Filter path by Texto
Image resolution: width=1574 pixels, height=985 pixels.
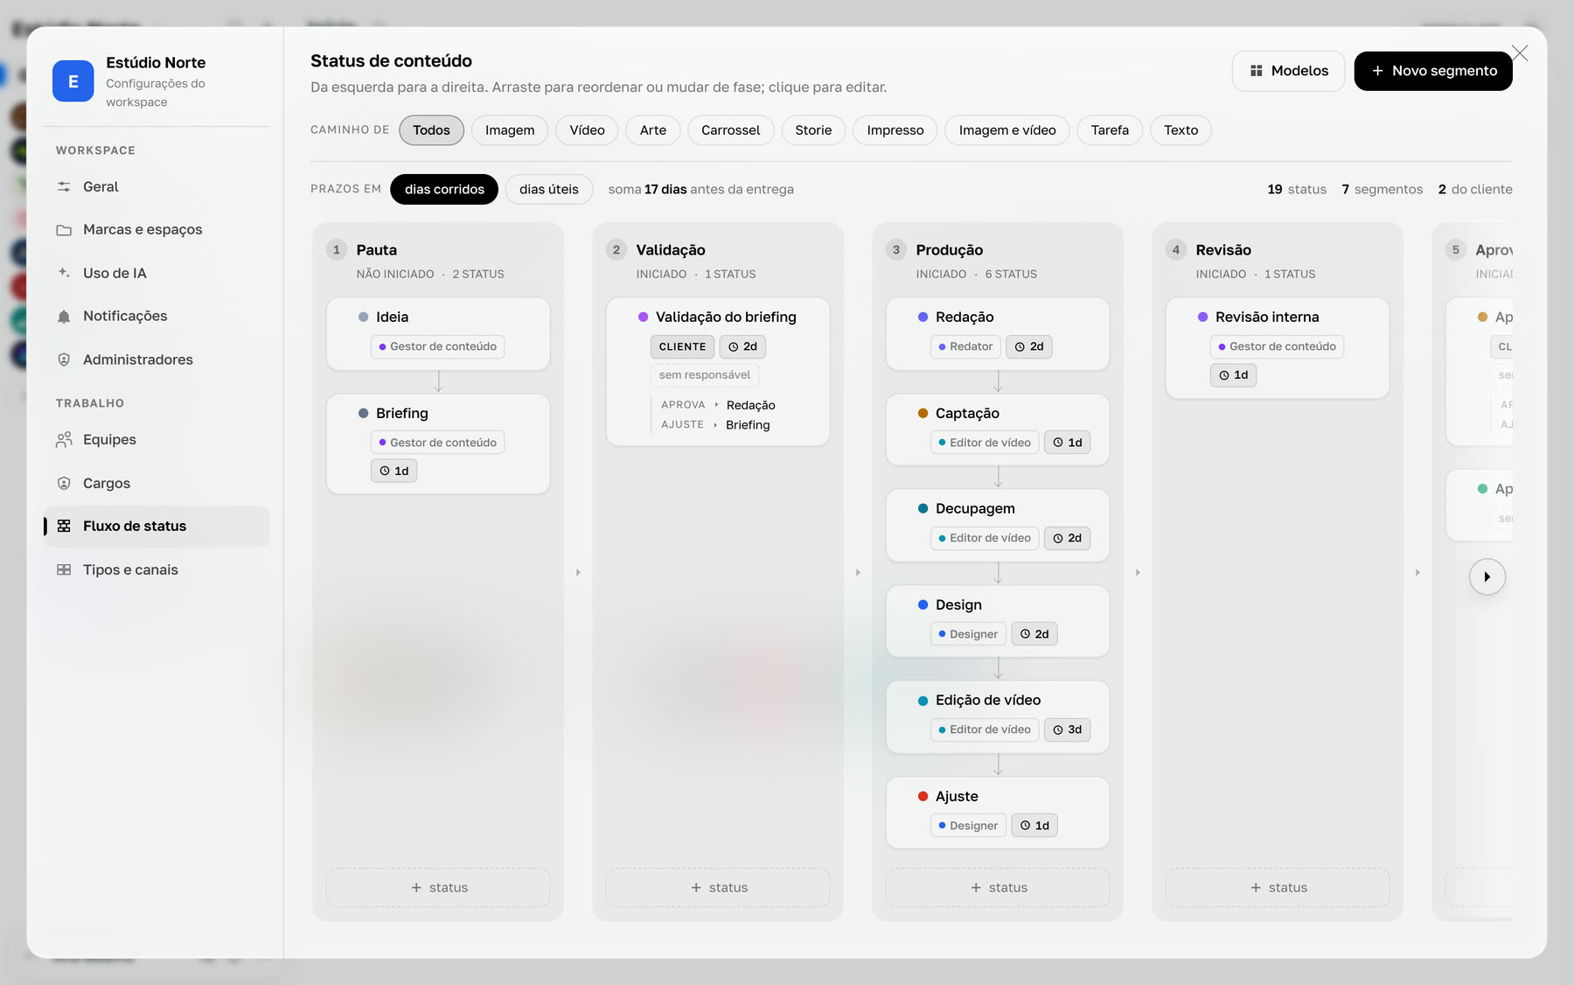1180,130
